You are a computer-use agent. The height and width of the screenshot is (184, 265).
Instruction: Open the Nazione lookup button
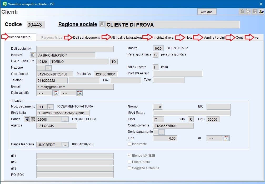point(49,68)
